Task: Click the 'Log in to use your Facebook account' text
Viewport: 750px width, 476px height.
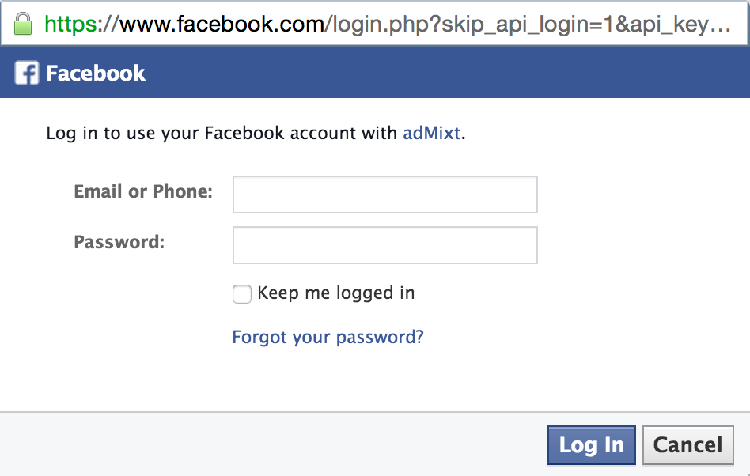Action: pyautogui.click(x=221, y=133)
